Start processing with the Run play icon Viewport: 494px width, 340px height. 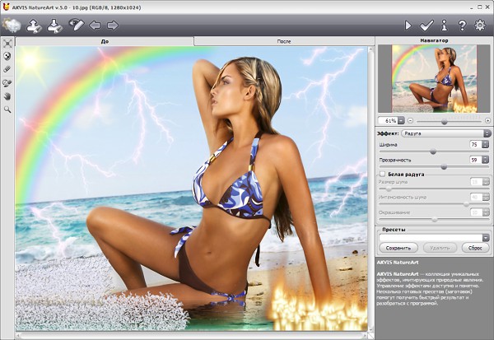tap(408, 26)
